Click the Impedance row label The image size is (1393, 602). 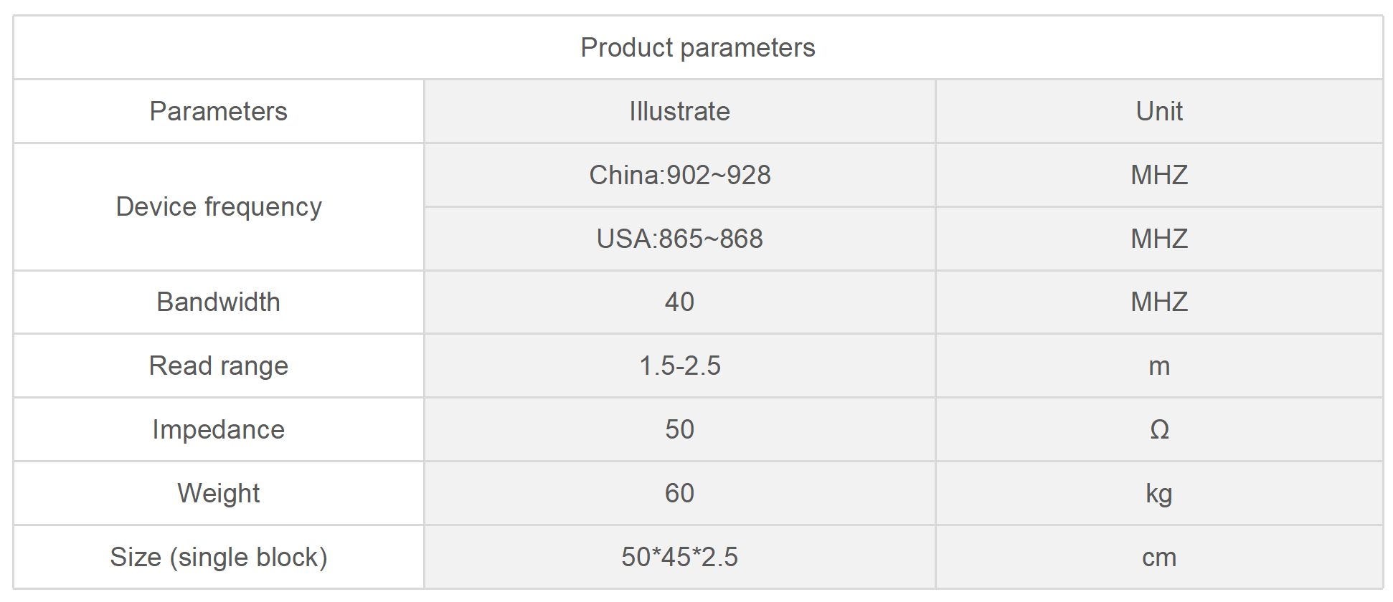click(x=218, y=429)
